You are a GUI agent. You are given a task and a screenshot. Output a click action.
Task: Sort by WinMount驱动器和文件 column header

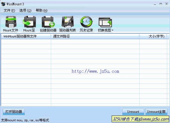(26, 36)
